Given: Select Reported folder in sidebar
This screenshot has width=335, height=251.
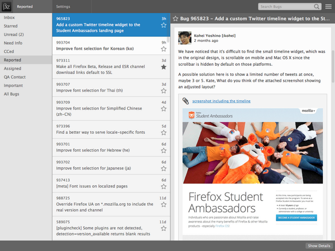Looking at the screenshot, I should (x=26, y=60).
